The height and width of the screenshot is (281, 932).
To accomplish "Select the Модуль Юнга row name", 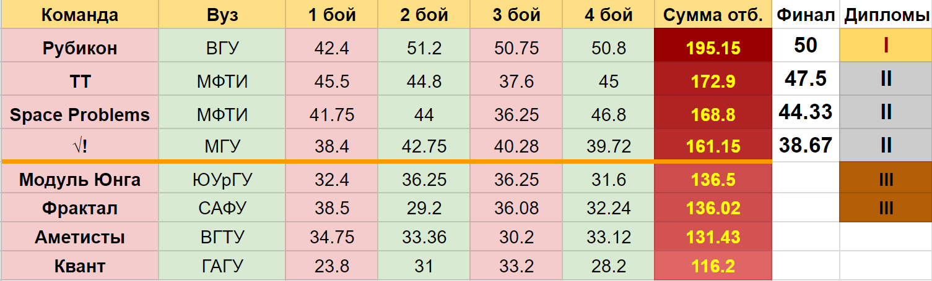I will 79,180.
